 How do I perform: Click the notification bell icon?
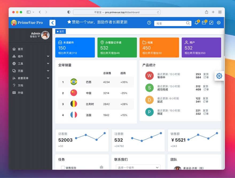[197, 23]
